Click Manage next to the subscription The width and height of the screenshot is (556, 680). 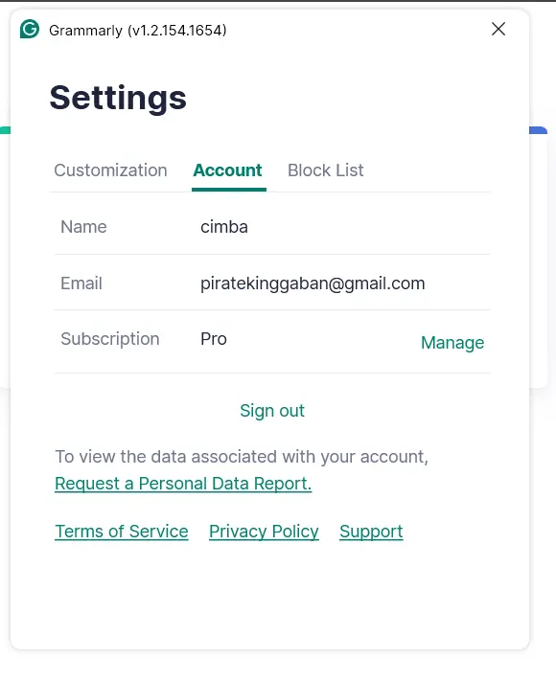(x=452, y=343)
